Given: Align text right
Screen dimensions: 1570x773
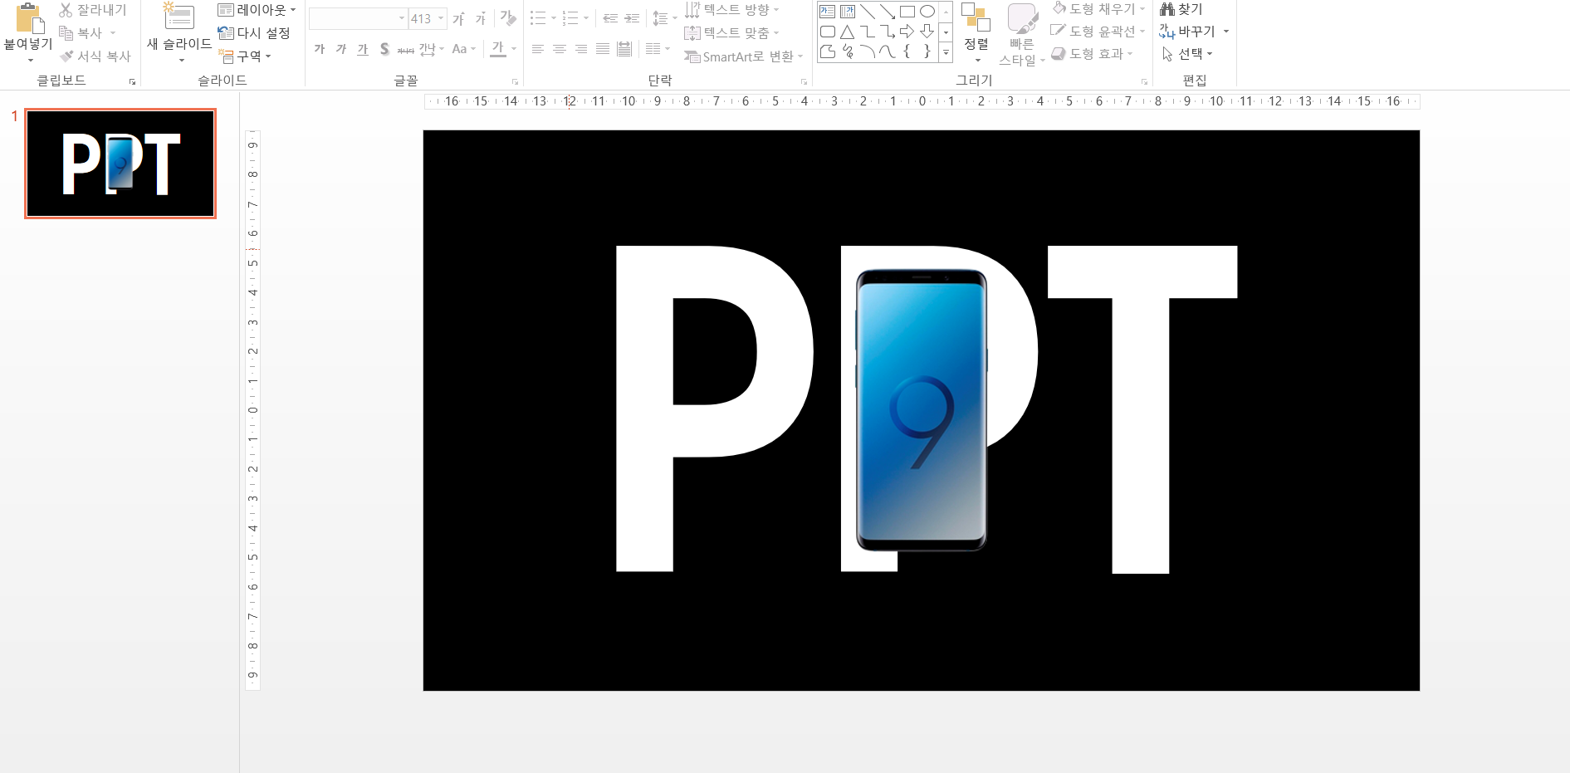Looking at the screenshot, I should [x=581, y=49].
